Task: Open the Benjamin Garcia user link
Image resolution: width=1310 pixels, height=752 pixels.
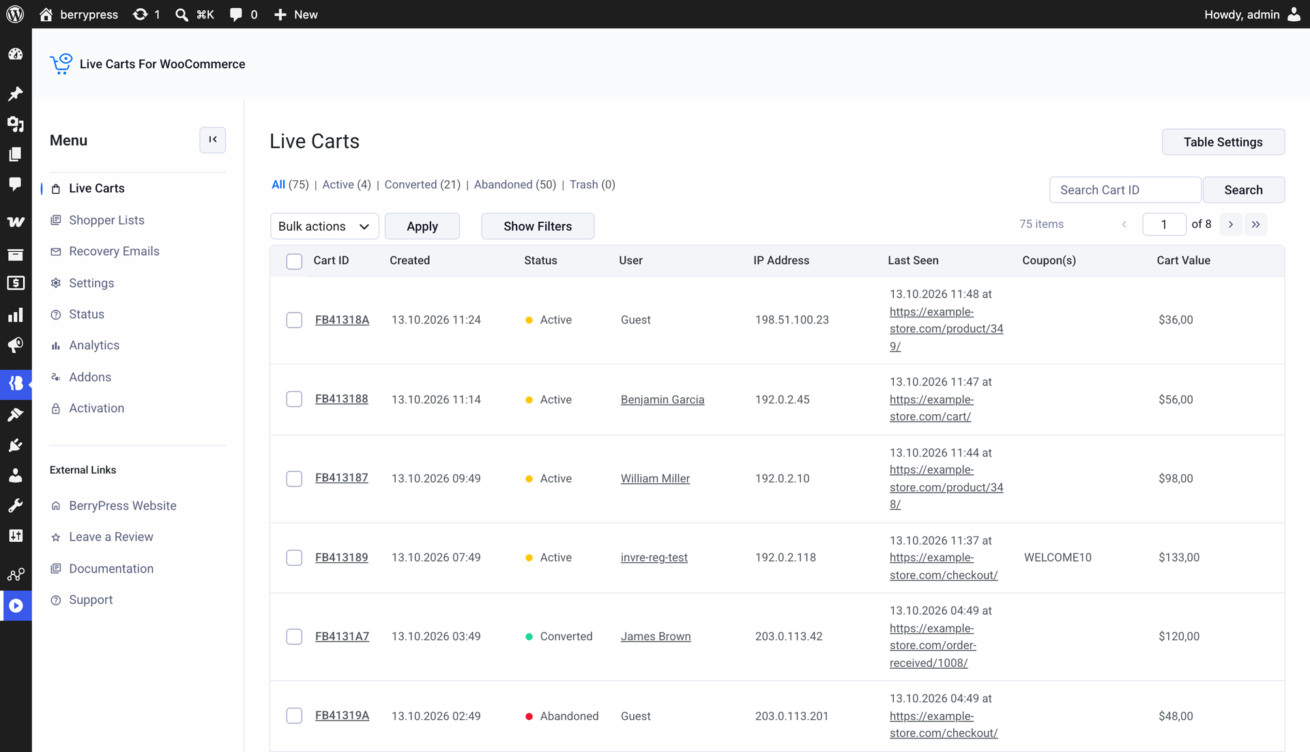Action: (x=663, y=399)
